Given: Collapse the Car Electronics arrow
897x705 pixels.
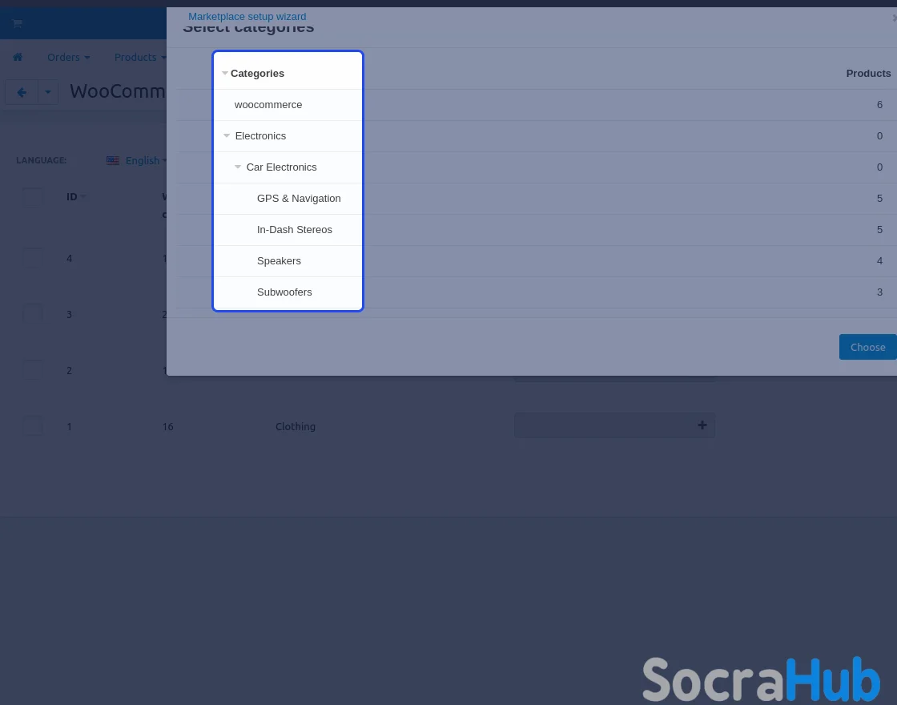Looking at the screenshot, I should pos(238,167).
